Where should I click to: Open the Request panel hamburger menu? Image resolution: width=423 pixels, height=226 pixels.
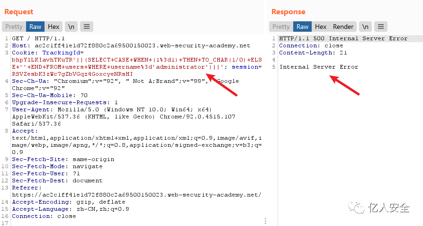click(87, 27)
